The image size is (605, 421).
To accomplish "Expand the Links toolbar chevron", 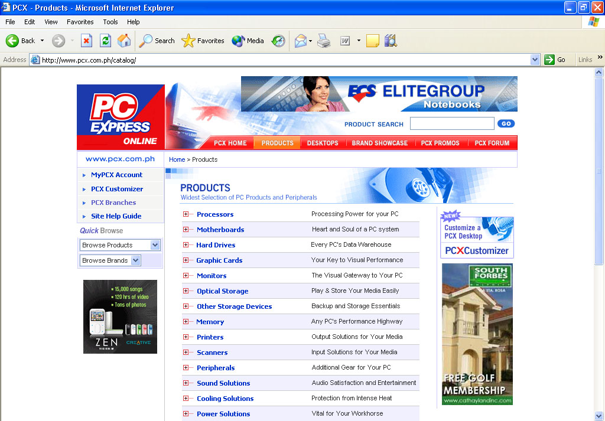I will tap(600, 57).
